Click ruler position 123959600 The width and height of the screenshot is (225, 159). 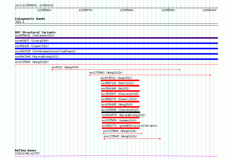(44, 10)
